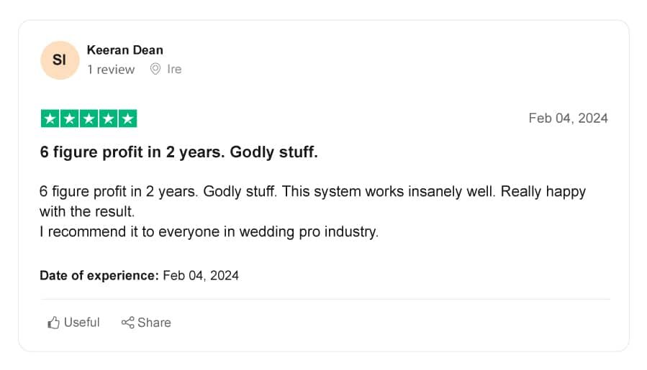
Task: Click the thumbs-up icon
Action: [x=54, y=323]
